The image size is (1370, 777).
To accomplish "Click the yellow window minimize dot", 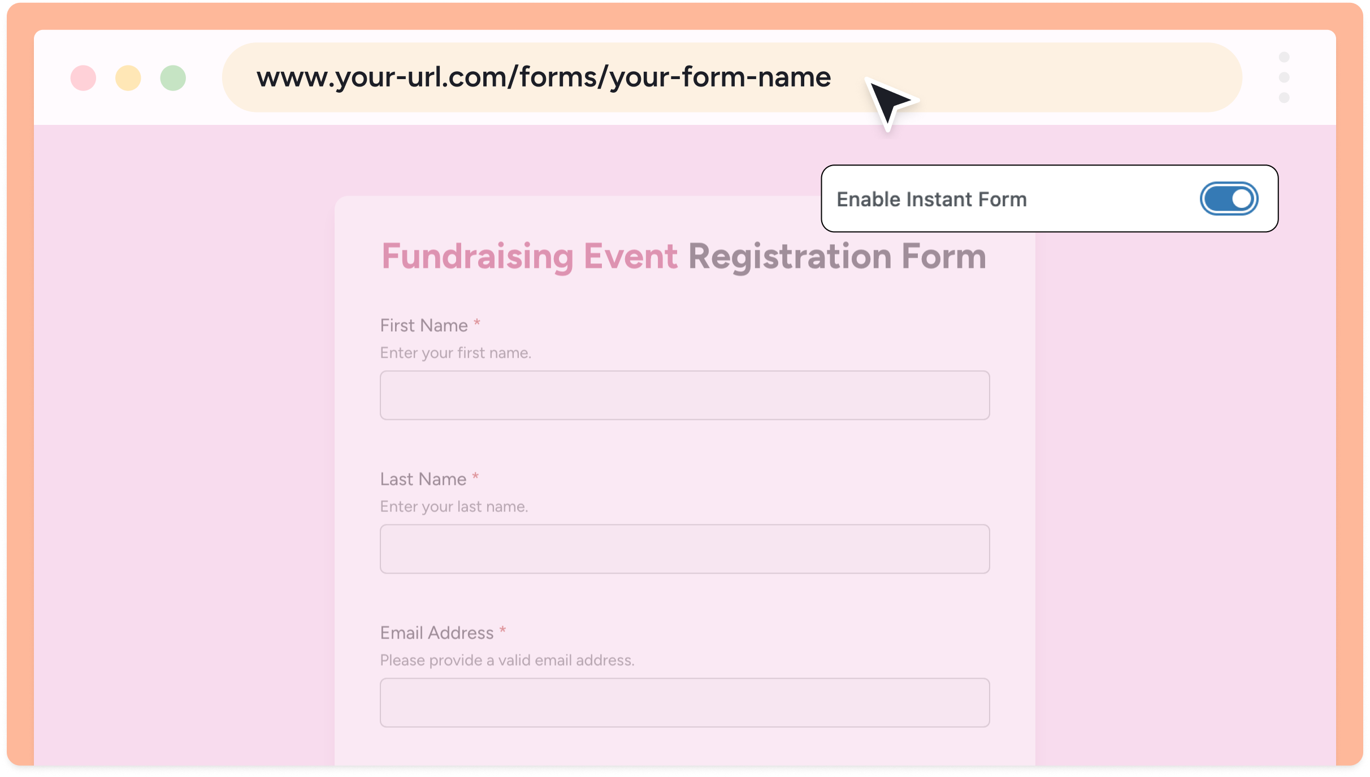I will click(128, 78).
